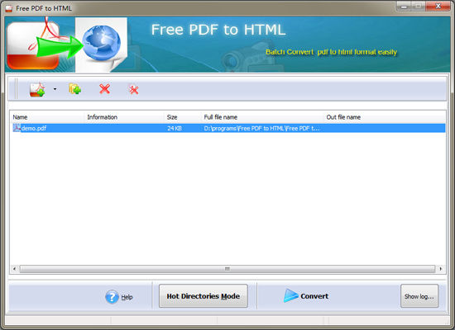Viewport: 455px width, 330px height.
Task: Start conversion with the Convert label
Action: [x=314, y=296]
